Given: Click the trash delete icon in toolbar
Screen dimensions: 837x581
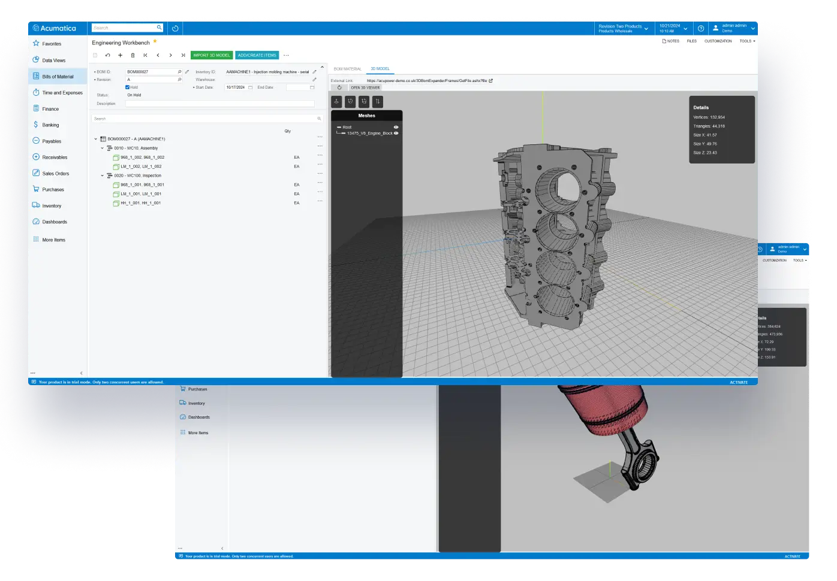Looking at the screenshot, I should pos(133,55).
